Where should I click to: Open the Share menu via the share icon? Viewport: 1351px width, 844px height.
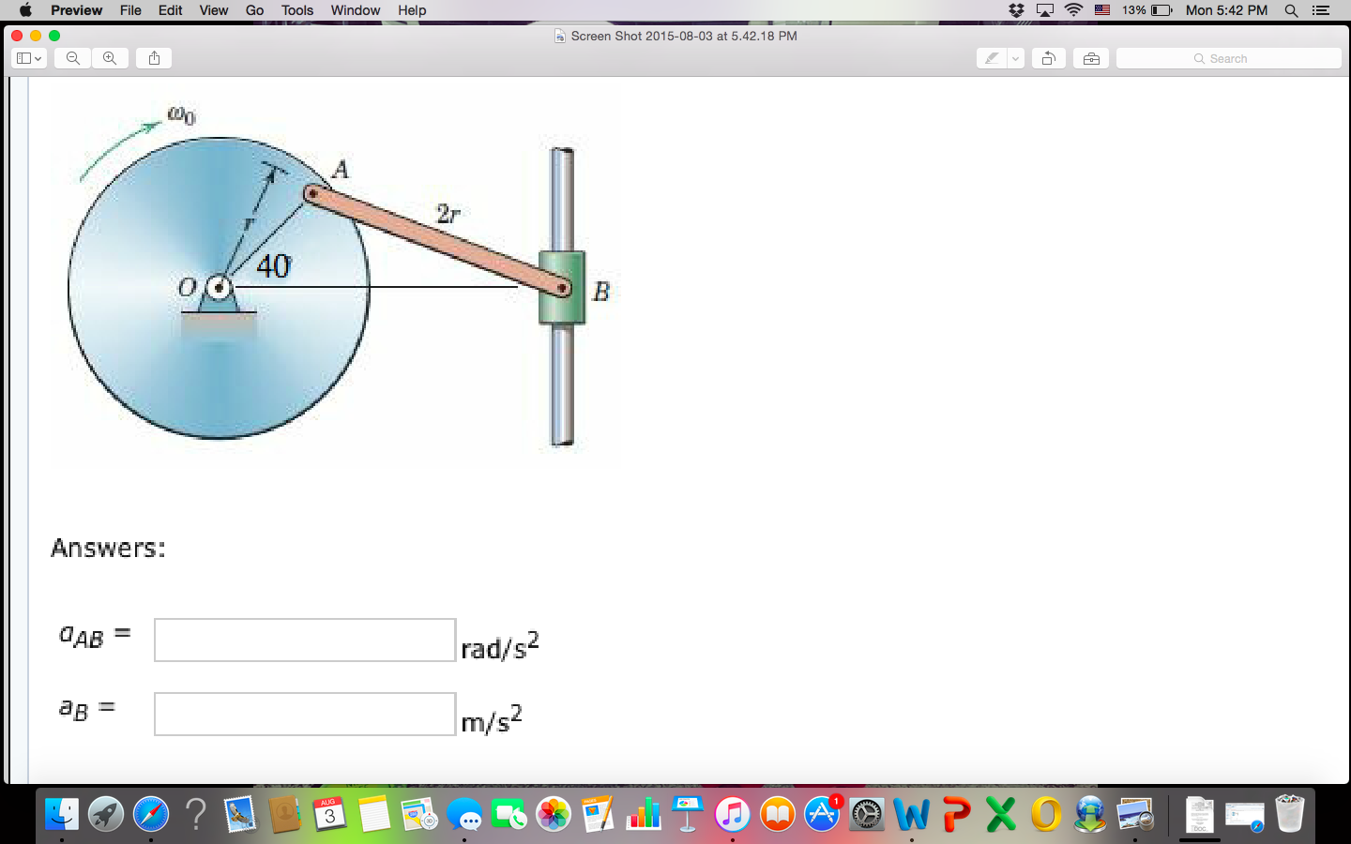153,58
